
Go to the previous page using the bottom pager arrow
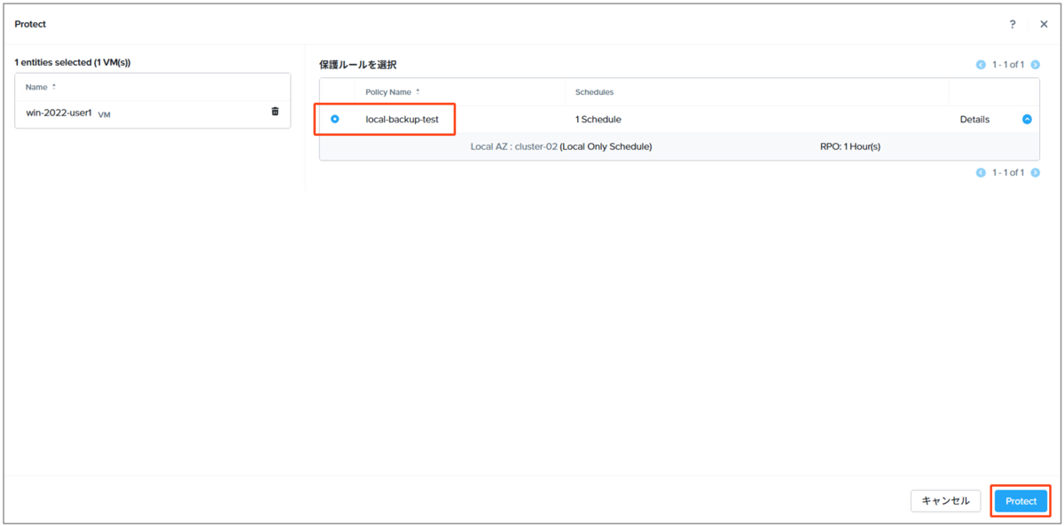[x=981, y=173]
